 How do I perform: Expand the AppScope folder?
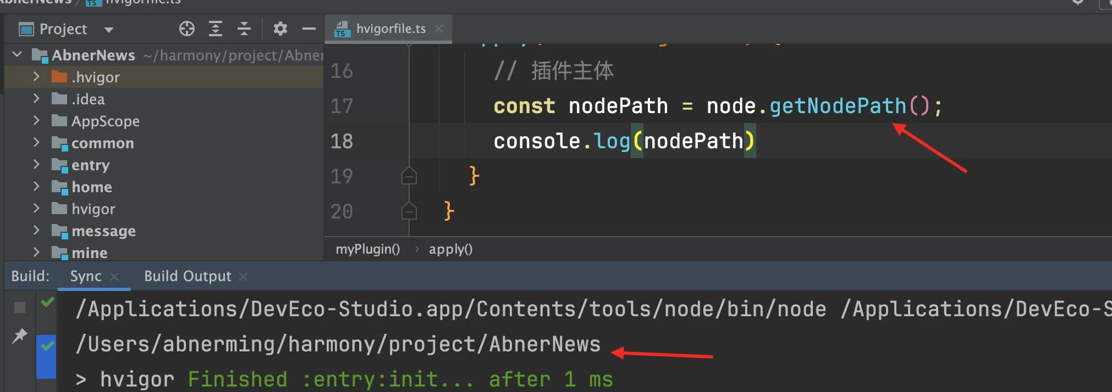point(36,120)
